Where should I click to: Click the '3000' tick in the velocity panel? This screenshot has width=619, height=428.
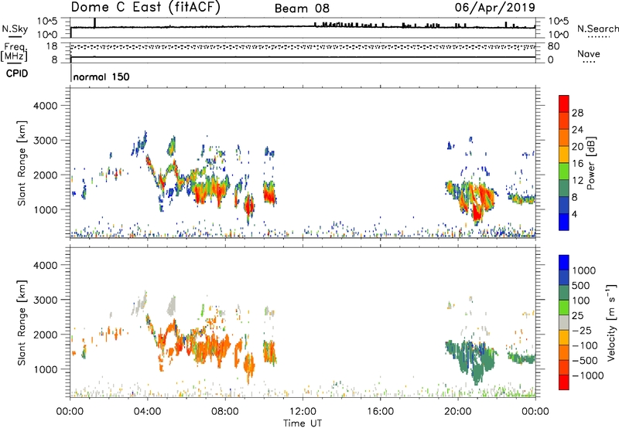pos(46,300)
